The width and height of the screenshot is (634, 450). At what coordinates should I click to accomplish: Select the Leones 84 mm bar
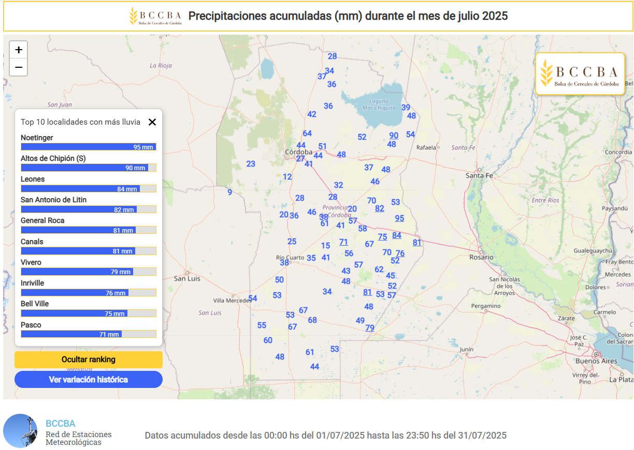(88, 189)
